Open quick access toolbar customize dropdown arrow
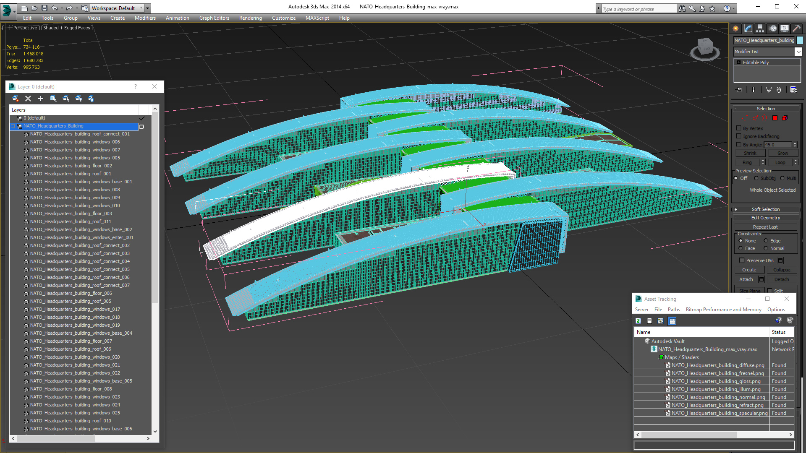Image resolution: width=806 pixels, height=453 pixels. click(x=148, y=8)
